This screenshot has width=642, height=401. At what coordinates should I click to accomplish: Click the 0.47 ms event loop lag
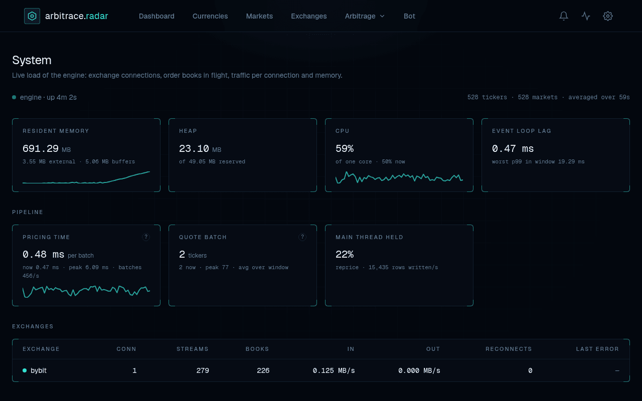click(513, 149)
